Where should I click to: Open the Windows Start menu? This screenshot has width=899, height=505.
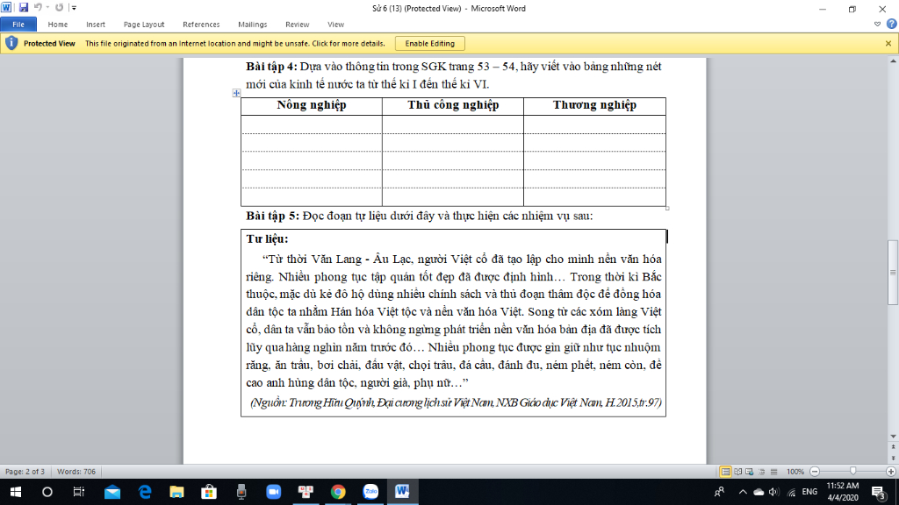pyautogui.click(x=16, y=492)
